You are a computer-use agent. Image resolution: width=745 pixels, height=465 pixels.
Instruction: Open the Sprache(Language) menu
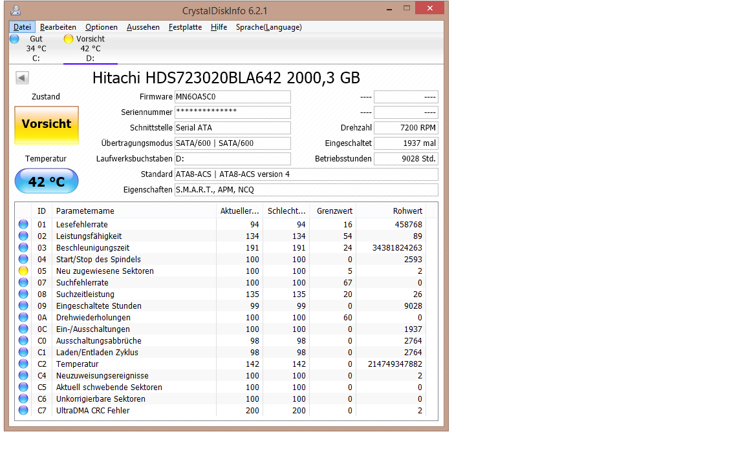point(268,27)
